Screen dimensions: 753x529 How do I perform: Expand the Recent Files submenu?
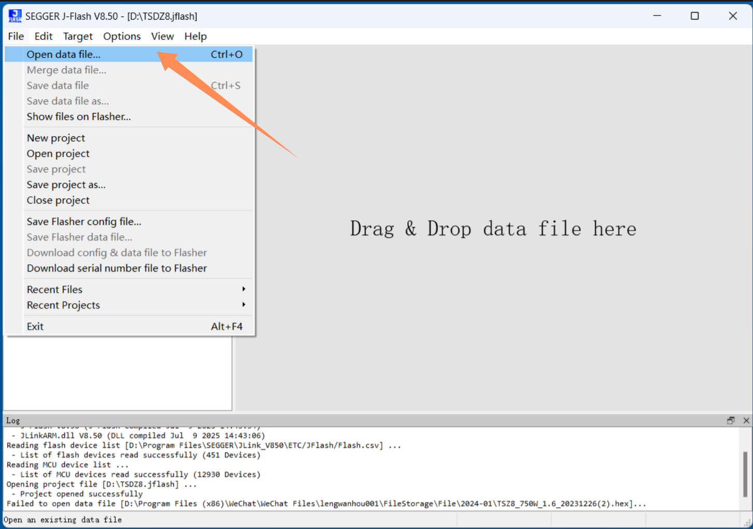tap(129, 289)
